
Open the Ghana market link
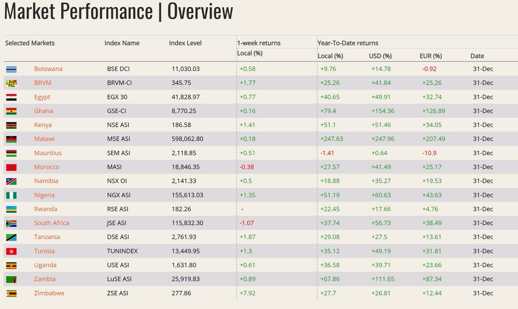pos(44,111)
